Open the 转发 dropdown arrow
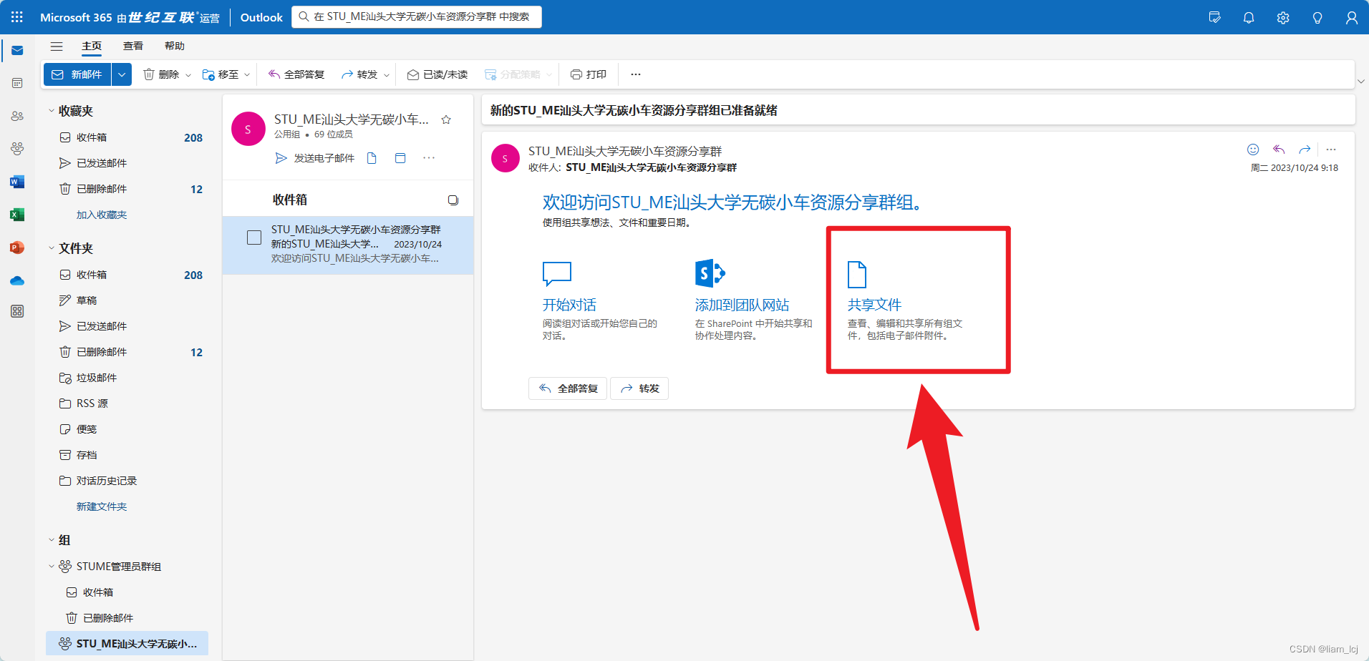This screenshot has height=661, width=1369. pos(387,74)
